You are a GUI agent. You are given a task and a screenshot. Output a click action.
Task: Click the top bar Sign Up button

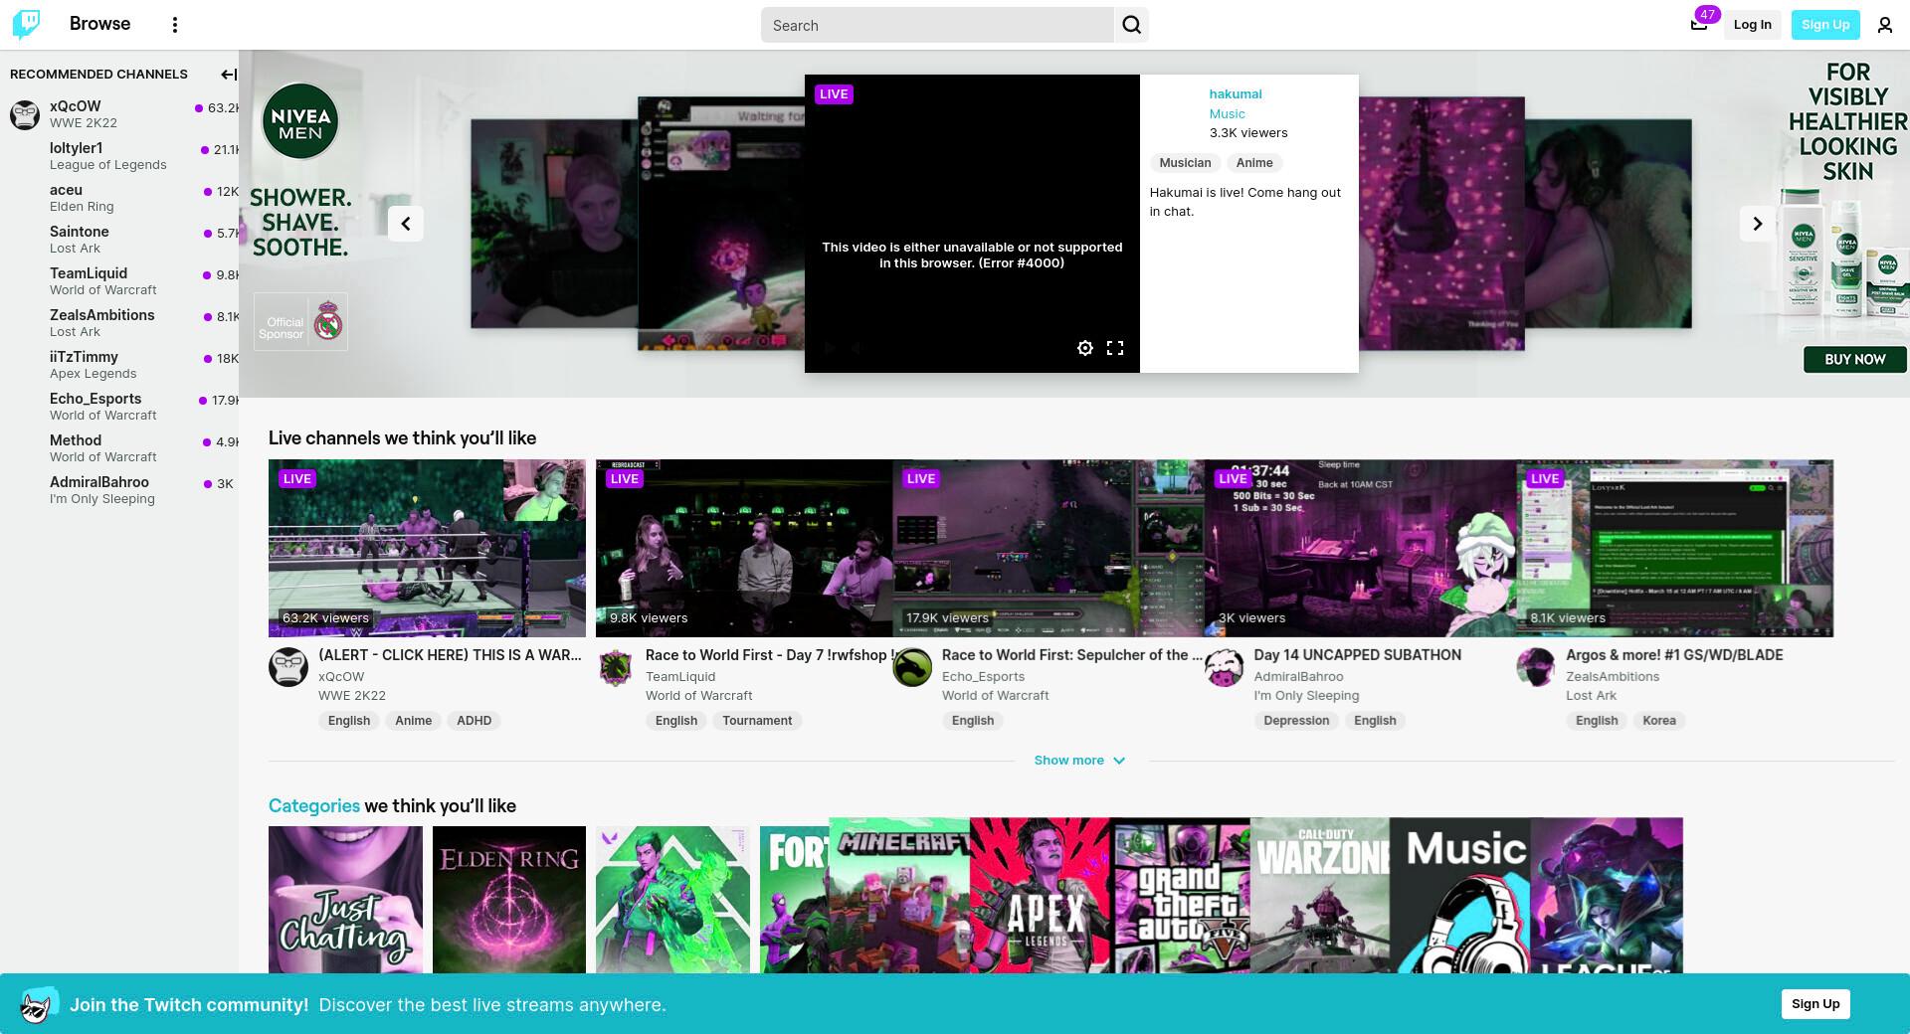1825,25
